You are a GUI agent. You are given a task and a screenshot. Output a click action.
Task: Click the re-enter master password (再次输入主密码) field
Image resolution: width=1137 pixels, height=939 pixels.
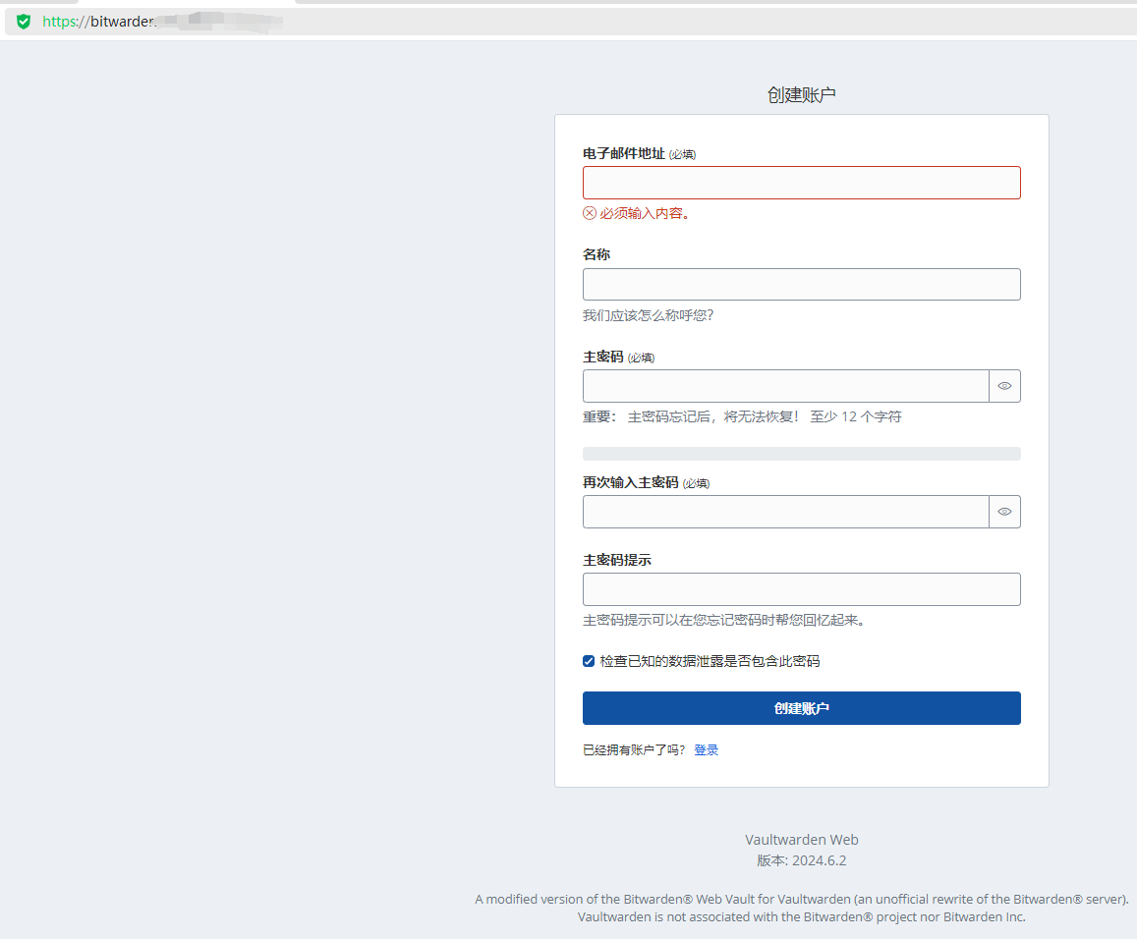[x=785, y=512]
